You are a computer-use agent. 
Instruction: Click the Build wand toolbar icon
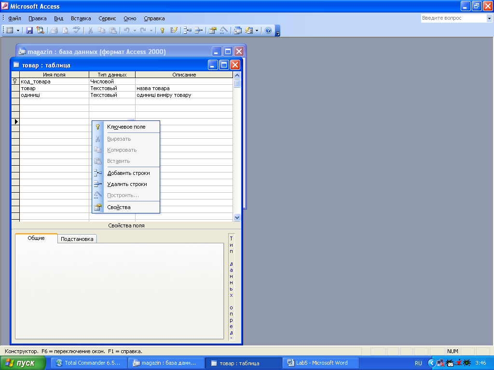pyautogui.click(x=224, y=30)
